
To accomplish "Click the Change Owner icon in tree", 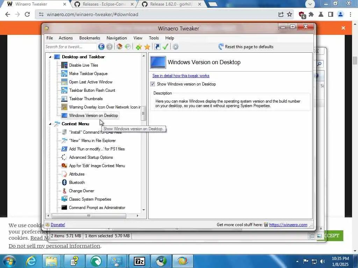I will 64,191.
